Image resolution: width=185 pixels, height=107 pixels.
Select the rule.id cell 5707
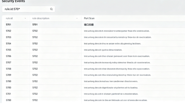point(9,63)
